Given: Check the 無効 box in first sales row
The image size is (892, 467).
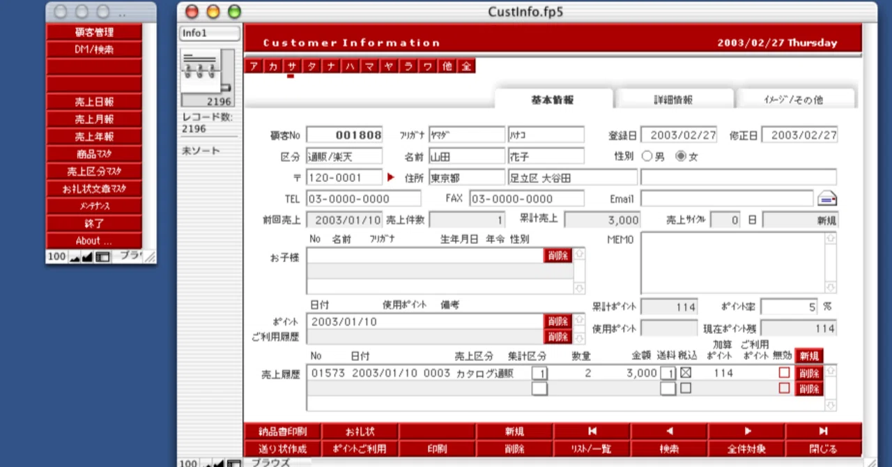Looking at the screenshot, I should pyautogui.click(x=785, y=373).
